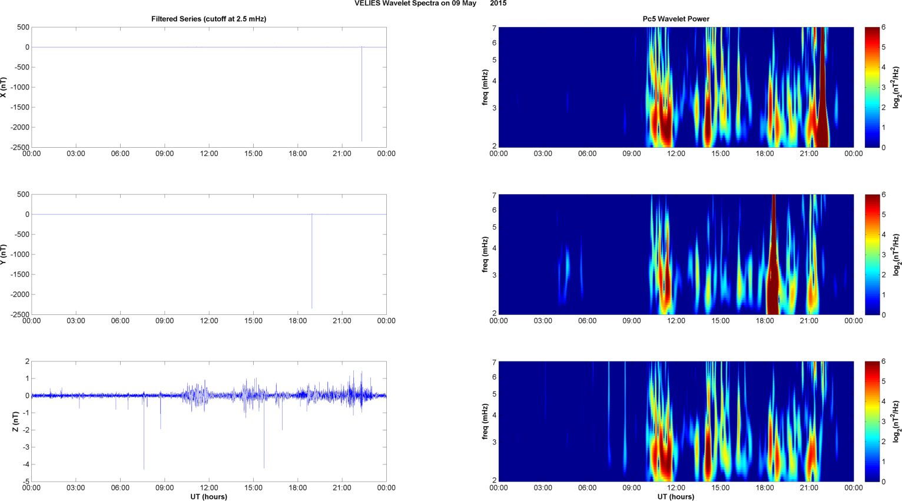Click the middle spectrogram's color bar

tap(872, 254)
